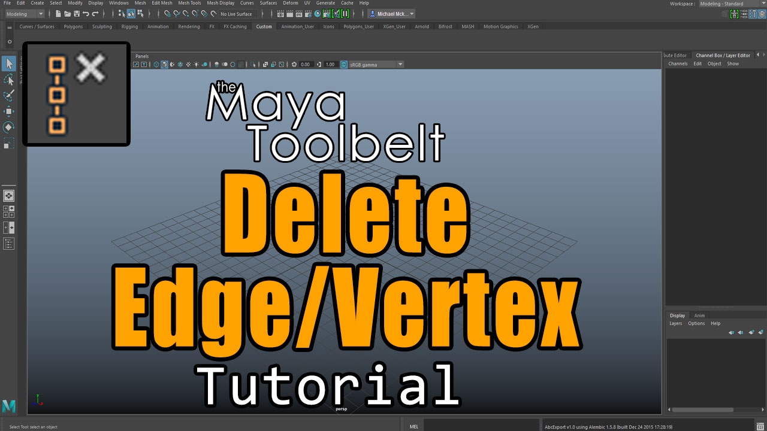Open the Layers menu in Layer Editor
The height and width of the screenshot is (431, 767).
coord(676,323)
